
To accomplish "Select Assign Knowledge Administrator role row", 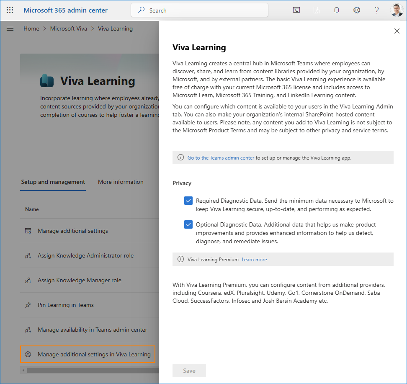I will tap(90, 256).
